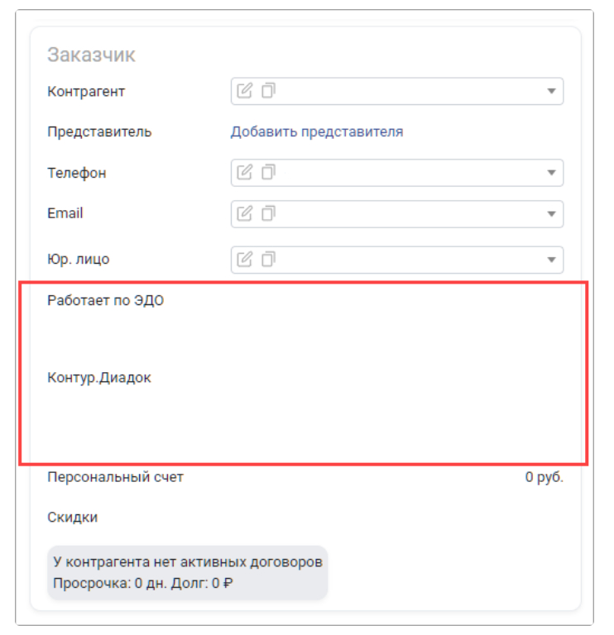Open the Телефон dropdown list
Viewport: 614px width, 635px height.
coord(552,173)
